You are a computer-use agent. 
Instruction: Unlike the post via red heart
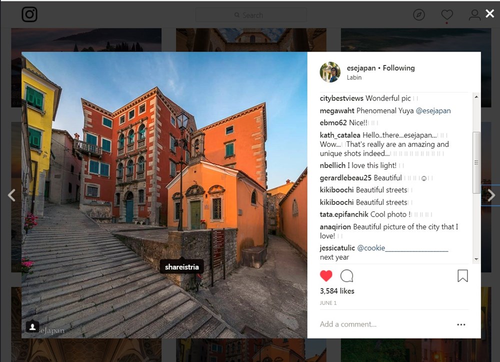point(326,276)
